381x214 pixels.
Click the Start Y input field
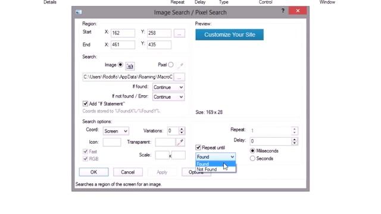click(x=159, y=33)
